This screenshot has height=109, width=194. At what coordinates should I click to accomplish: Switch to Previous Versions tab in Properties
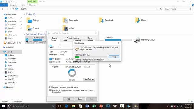pos(73,38)
